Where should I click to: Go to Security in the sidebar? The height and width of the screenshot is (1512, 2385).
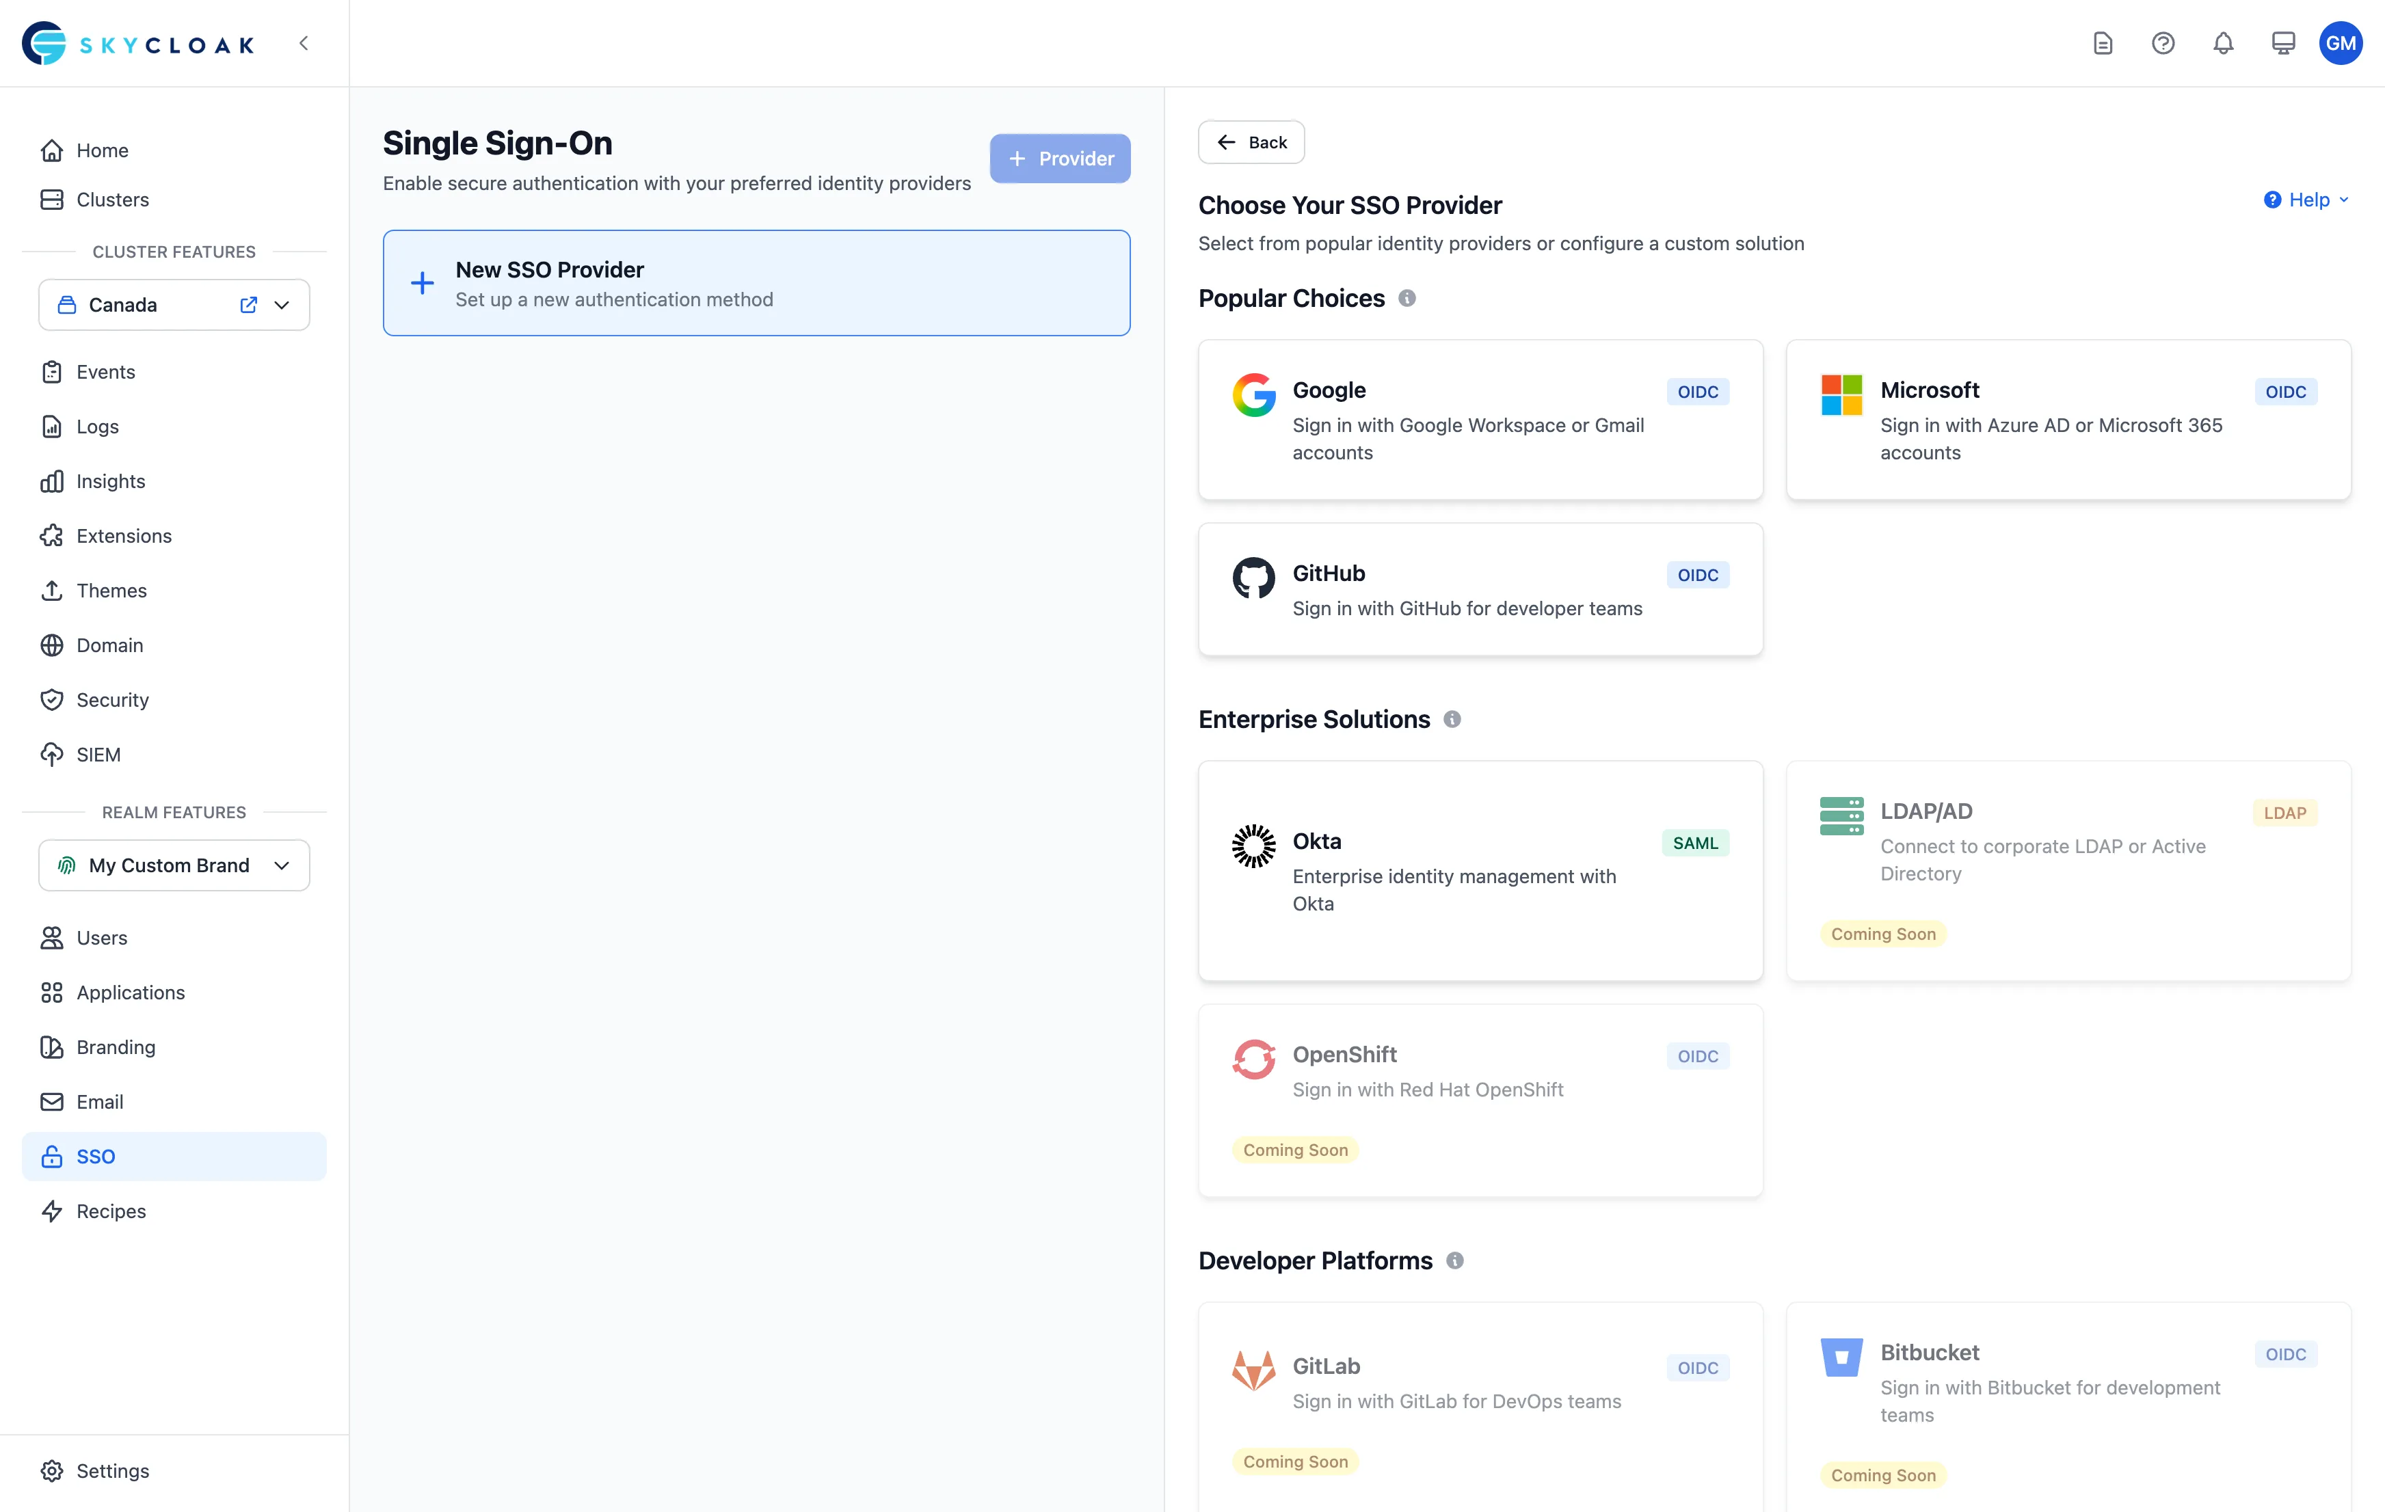point(112,700)
